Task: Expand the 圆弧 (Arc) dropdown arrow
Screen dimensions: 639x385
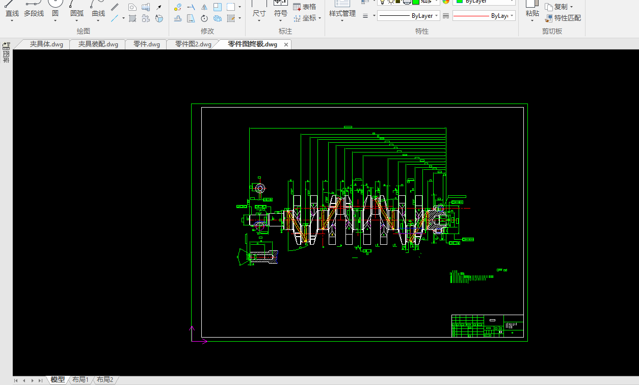Action: [77, 21]
